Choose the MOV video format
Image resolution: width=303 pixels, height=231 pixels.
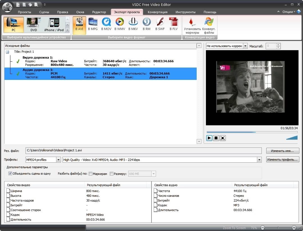[x=106, y=24]
